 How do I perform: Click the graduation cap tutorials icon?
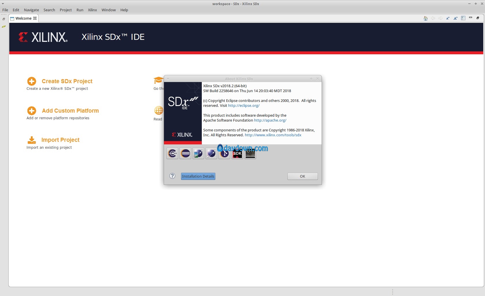pos(158,80)
